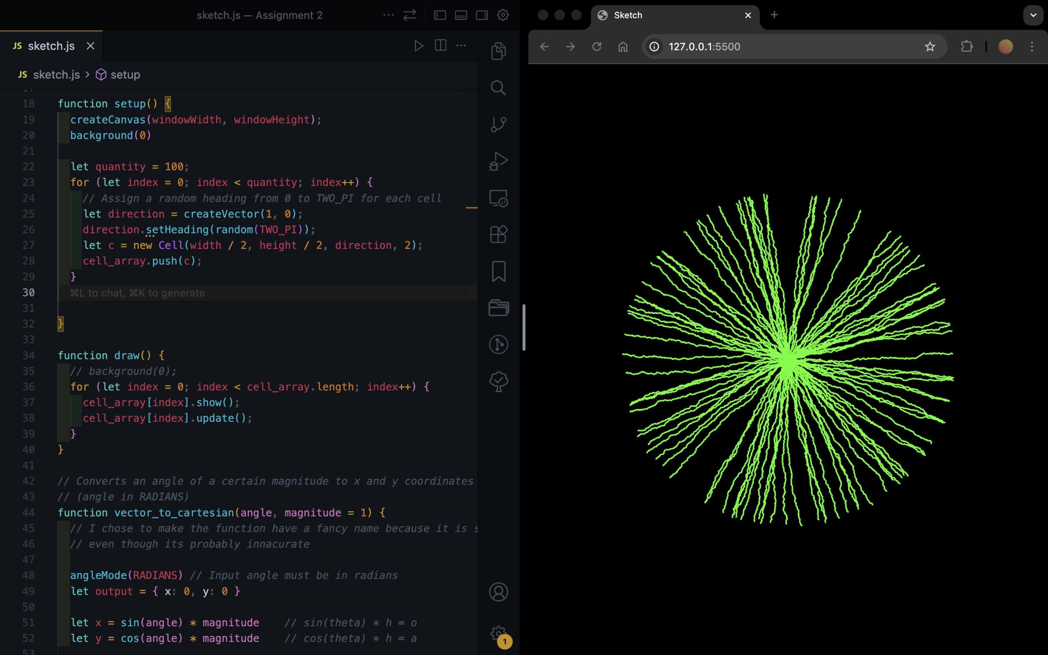Toggle the bottom panel layout button
The width and height of the screenshot is (1048, 655).
point(461,15)
